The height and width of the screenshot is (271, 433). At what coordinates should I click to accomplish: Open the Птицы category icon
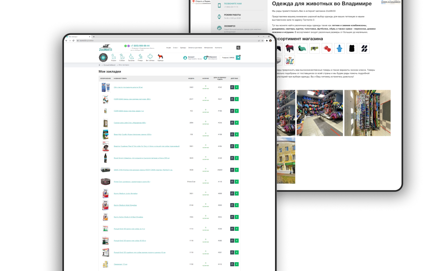coord(140,56)
